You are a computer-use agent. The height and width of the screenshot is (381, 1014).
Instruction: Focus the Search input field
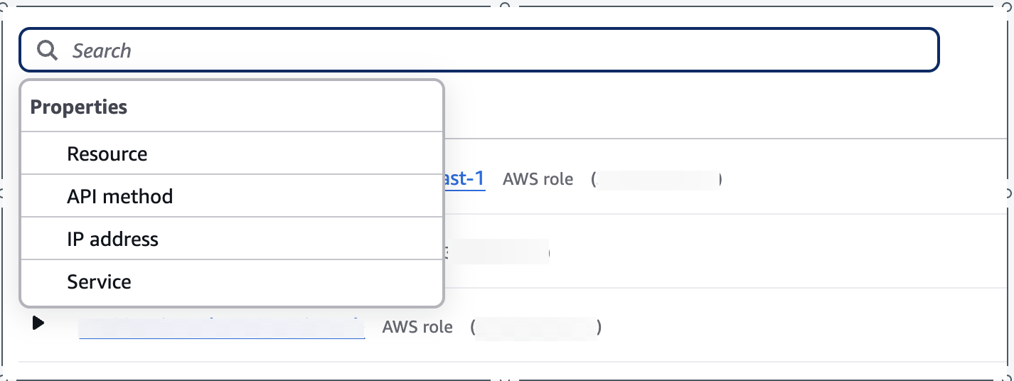[x=498, y=50]
